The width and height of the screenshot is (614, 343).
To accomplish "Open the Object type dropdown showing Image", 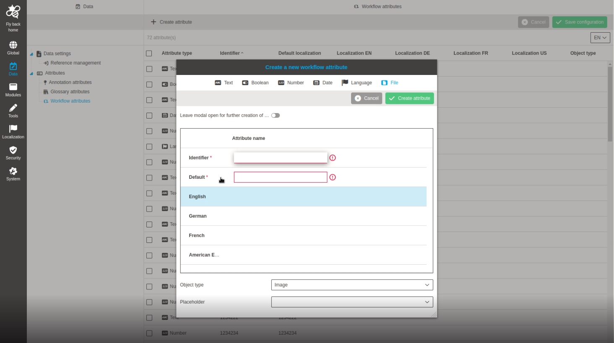I will click(x=352, y=285).
